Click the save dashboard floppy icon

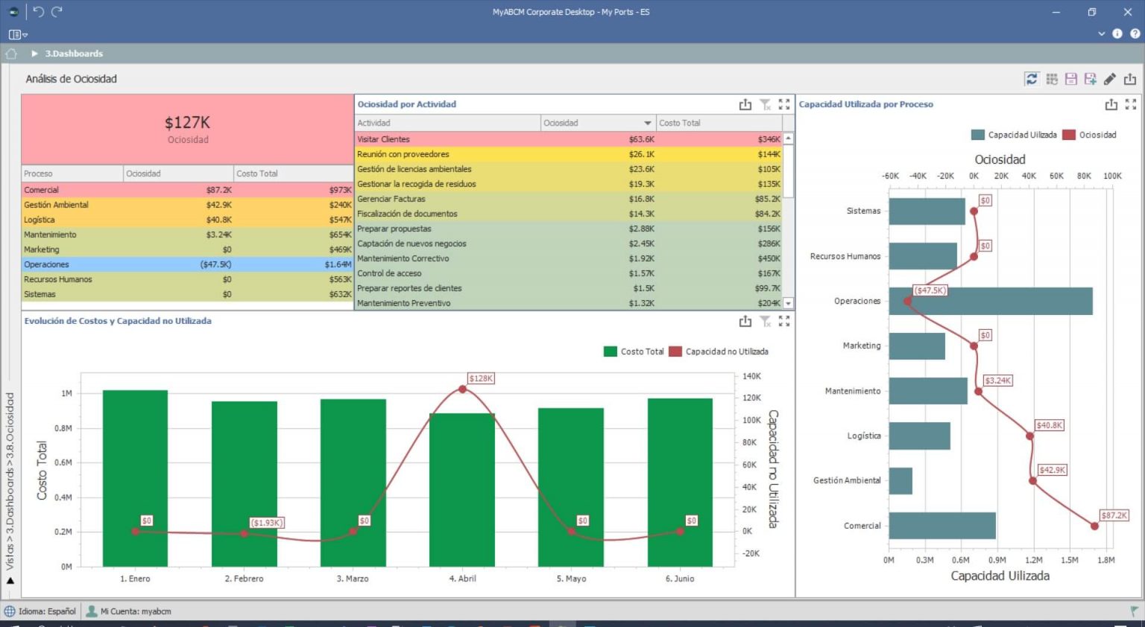tap(1071, 79)
